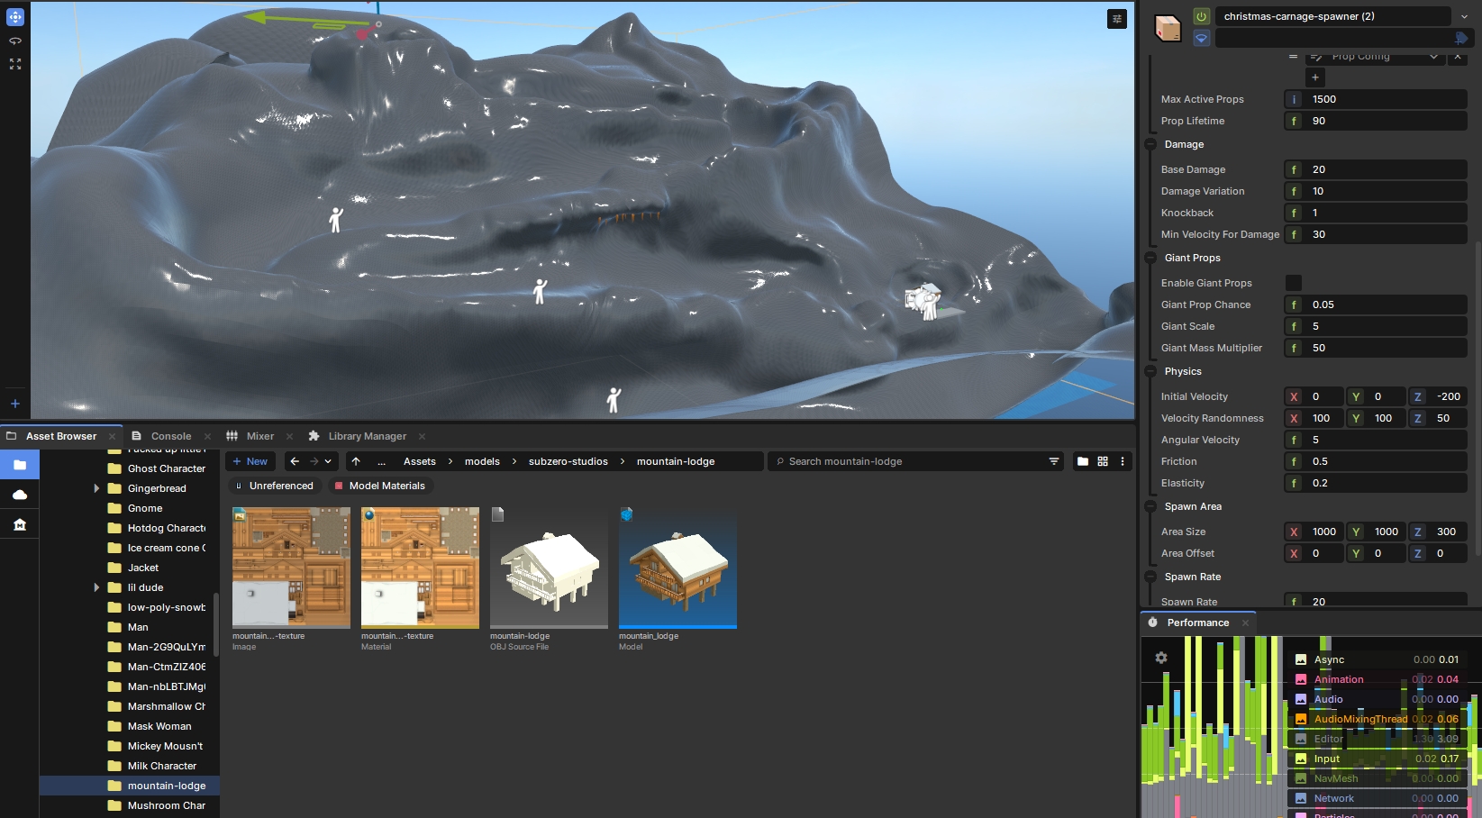Click the navigate back arrow
This screenshot has width=1482, height=818.
tap(295, 461)
